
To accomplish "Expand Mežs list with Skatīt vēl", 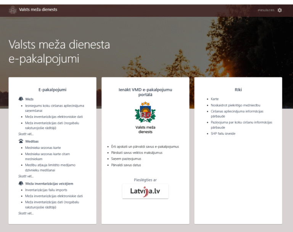I will click(26, 134).
